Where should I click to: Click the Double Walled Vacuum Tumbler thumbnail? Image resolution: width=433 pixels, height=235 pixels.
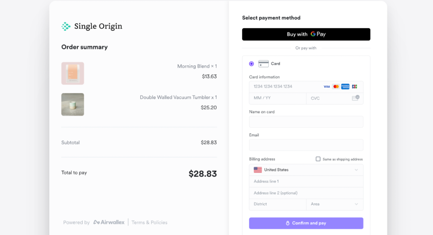(x=73, y=104)
